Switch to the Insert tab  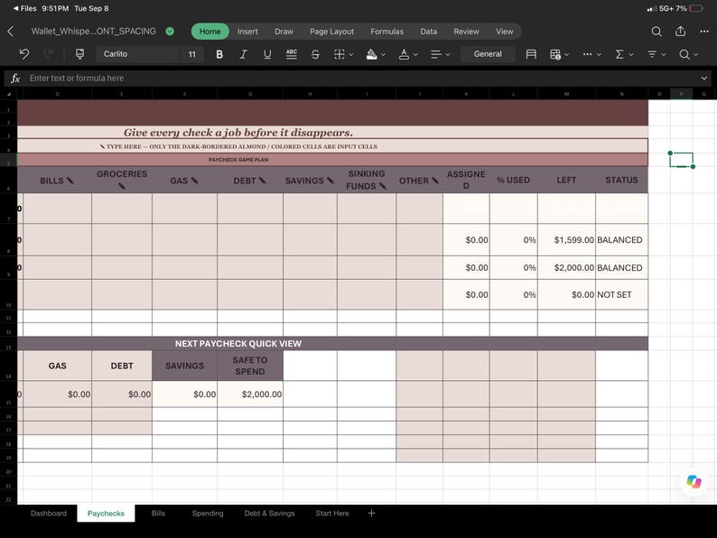point(247,31)
